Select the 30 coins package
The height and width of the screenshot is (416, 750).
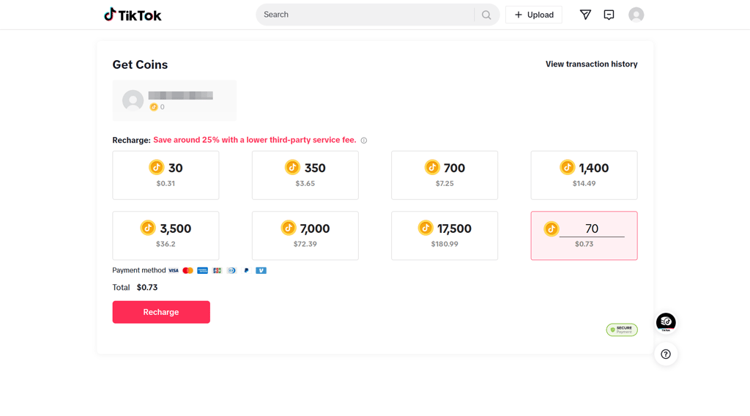166,175
